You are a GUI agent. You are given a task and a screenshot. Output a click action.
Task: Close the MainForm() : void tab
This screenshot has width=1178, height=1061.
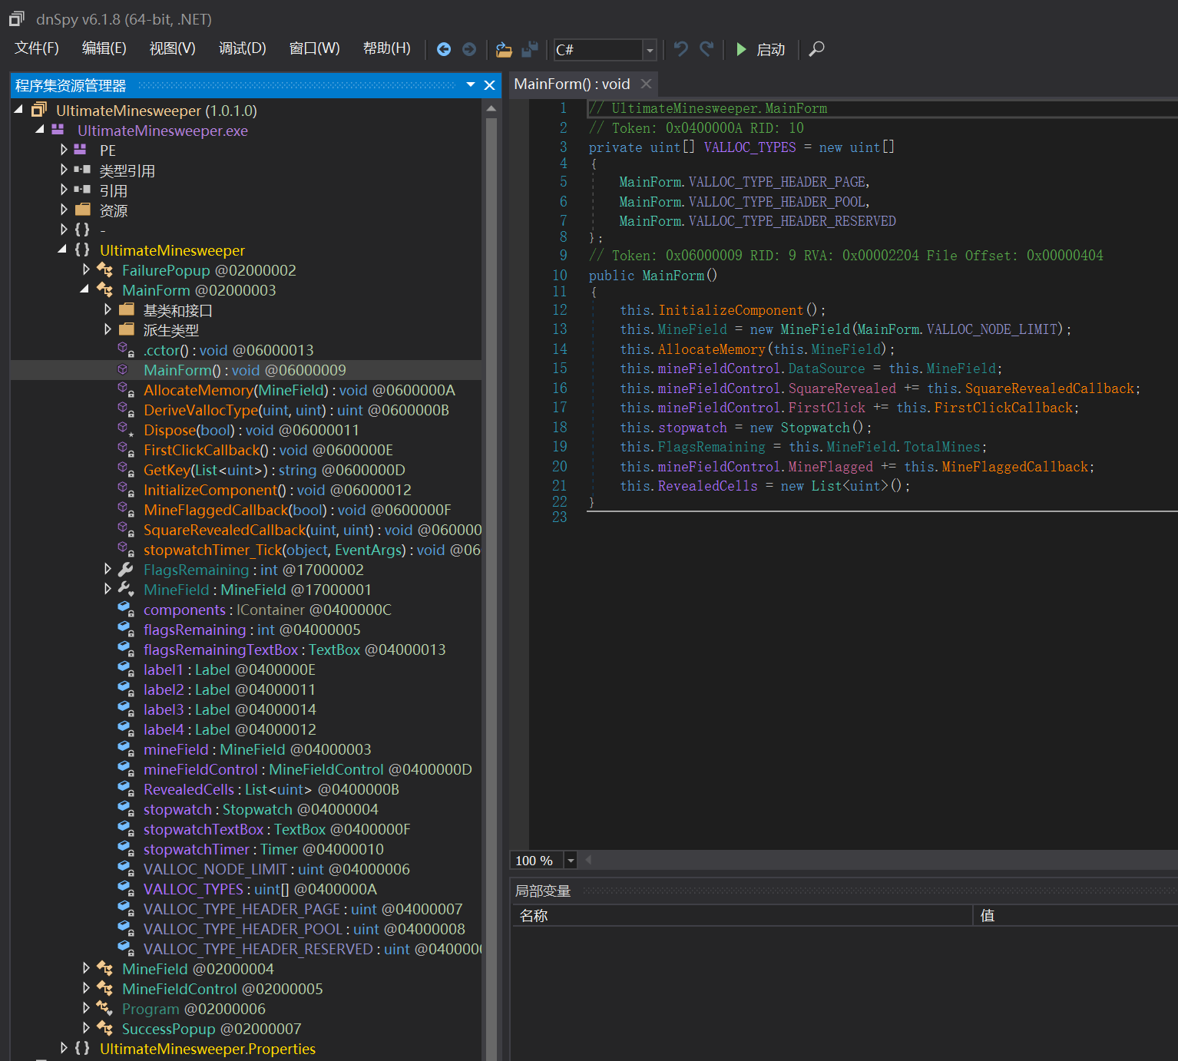point(647,84)
